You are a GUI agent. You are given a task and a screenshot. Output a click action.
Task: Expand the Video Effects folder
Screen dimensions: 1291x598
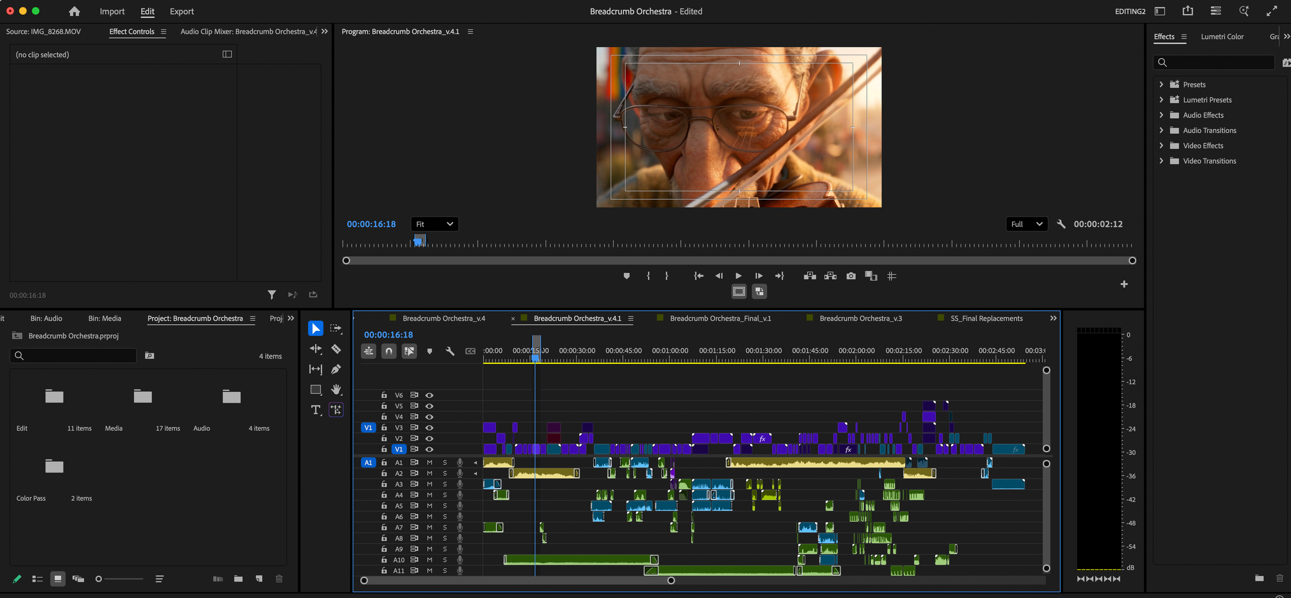(x=1161, y=146)
